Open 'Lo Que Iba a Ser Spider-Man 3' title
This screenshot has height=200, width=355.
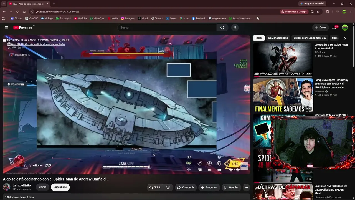pos(331,46)
